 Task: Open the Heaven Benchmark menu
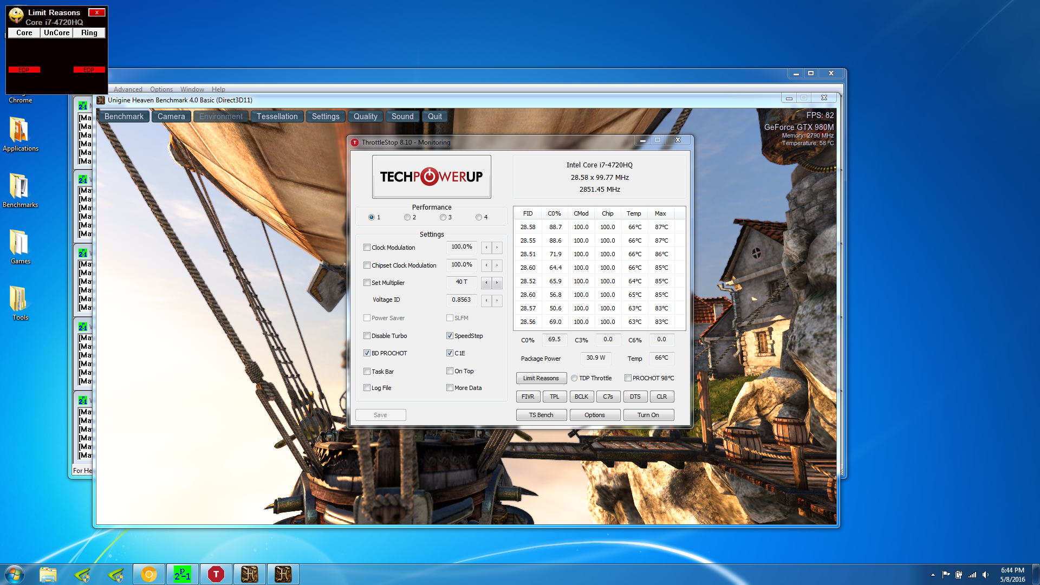coord(124,116)
